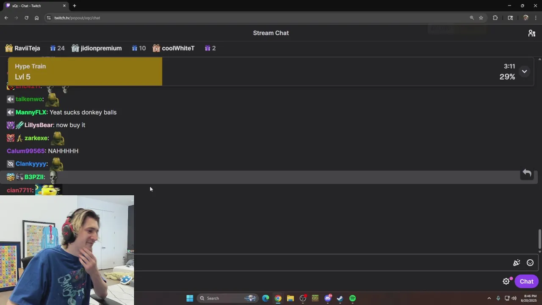Click the skull emote in B3PZII's message
Image resolution: width=542 pixels, height=305 pixels.
[53, 177]
